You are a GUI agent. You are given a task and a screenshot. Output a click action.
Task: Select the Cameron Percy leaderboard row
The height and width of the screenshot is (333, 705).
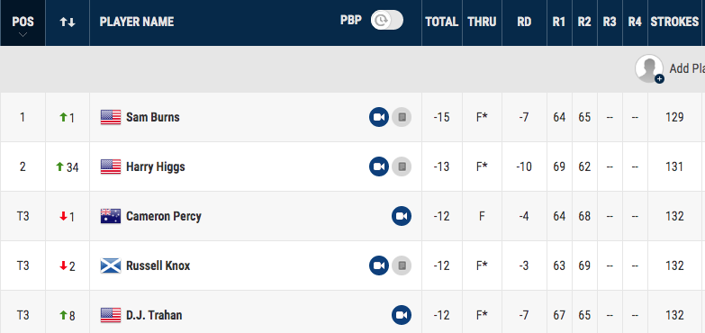[353, 216]
